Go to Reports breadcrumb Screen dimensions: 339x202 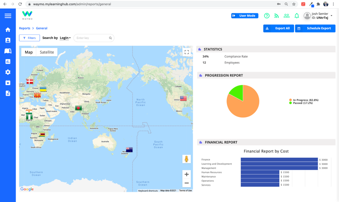coord(25,28)
